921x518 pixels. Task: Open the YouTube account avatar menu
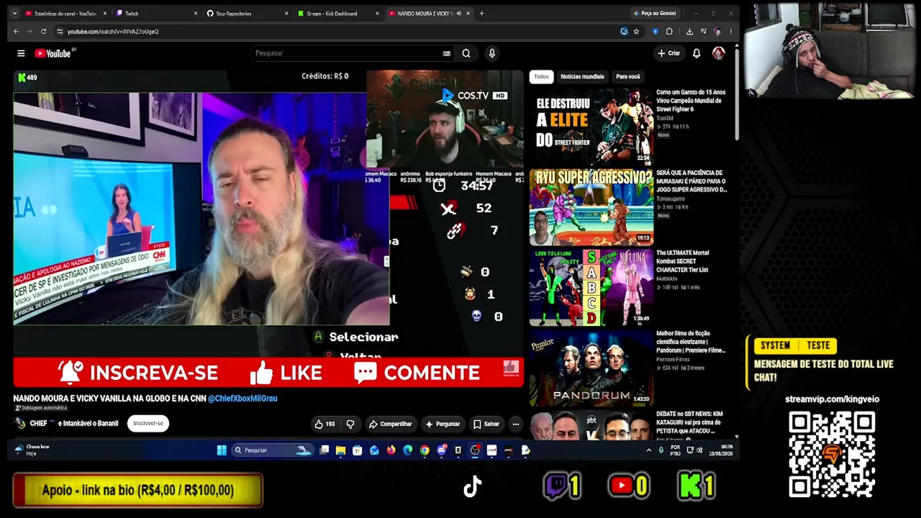(718, 53)
